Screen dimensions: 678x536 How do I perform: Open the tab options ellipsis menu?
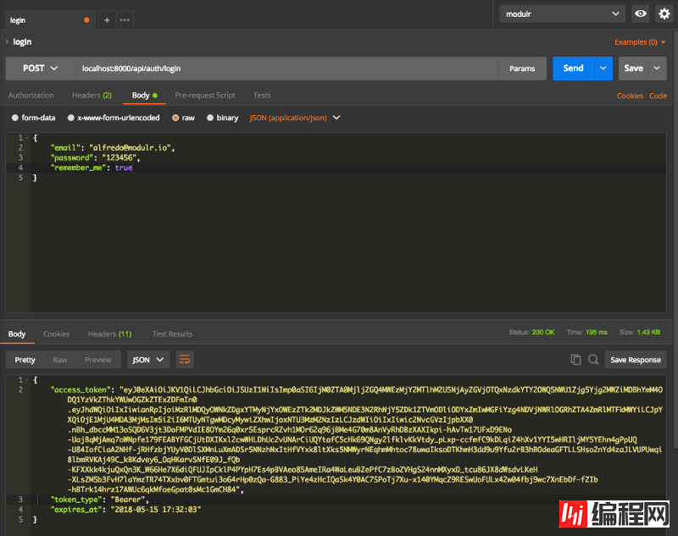point(125,19)
